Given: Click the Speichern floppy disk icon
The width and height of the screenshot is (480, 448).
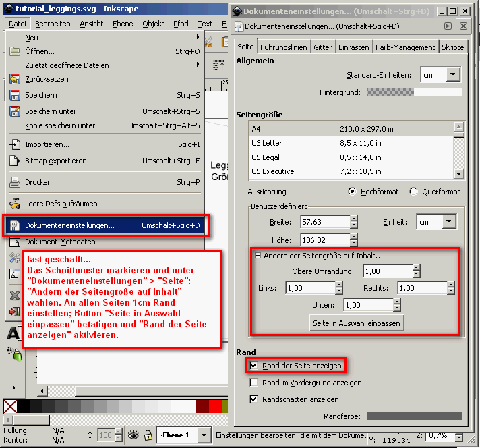Looking at the screenshot, I should coord(15,95).
